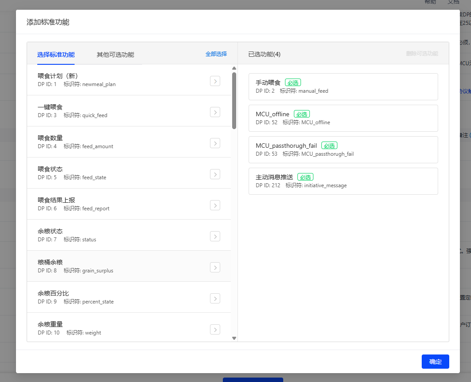471x382 pixels.
Task: Click 全部选择 link
Action: [x=216, y=54]
